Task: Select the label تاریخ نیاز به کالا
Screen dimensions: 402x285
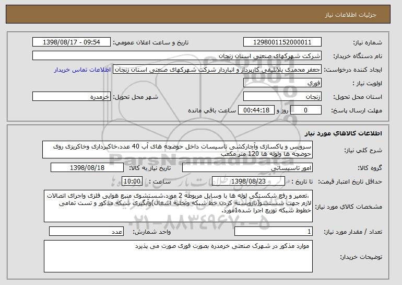Action: pos(150,168)
